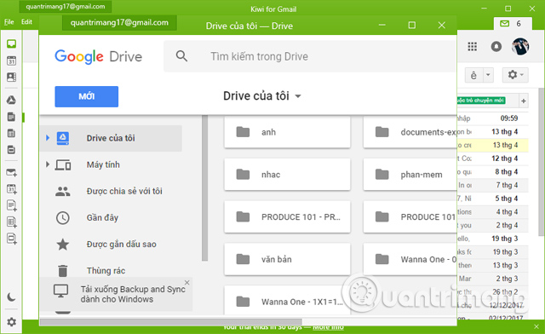Open the Wanna One - 0 folder
The width and height of the screenshot is (545, 334).
coord(410,260)
